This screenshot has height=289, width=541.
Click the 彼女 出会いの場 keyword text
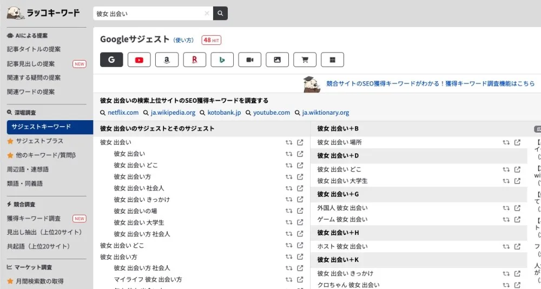pos(136,211)
